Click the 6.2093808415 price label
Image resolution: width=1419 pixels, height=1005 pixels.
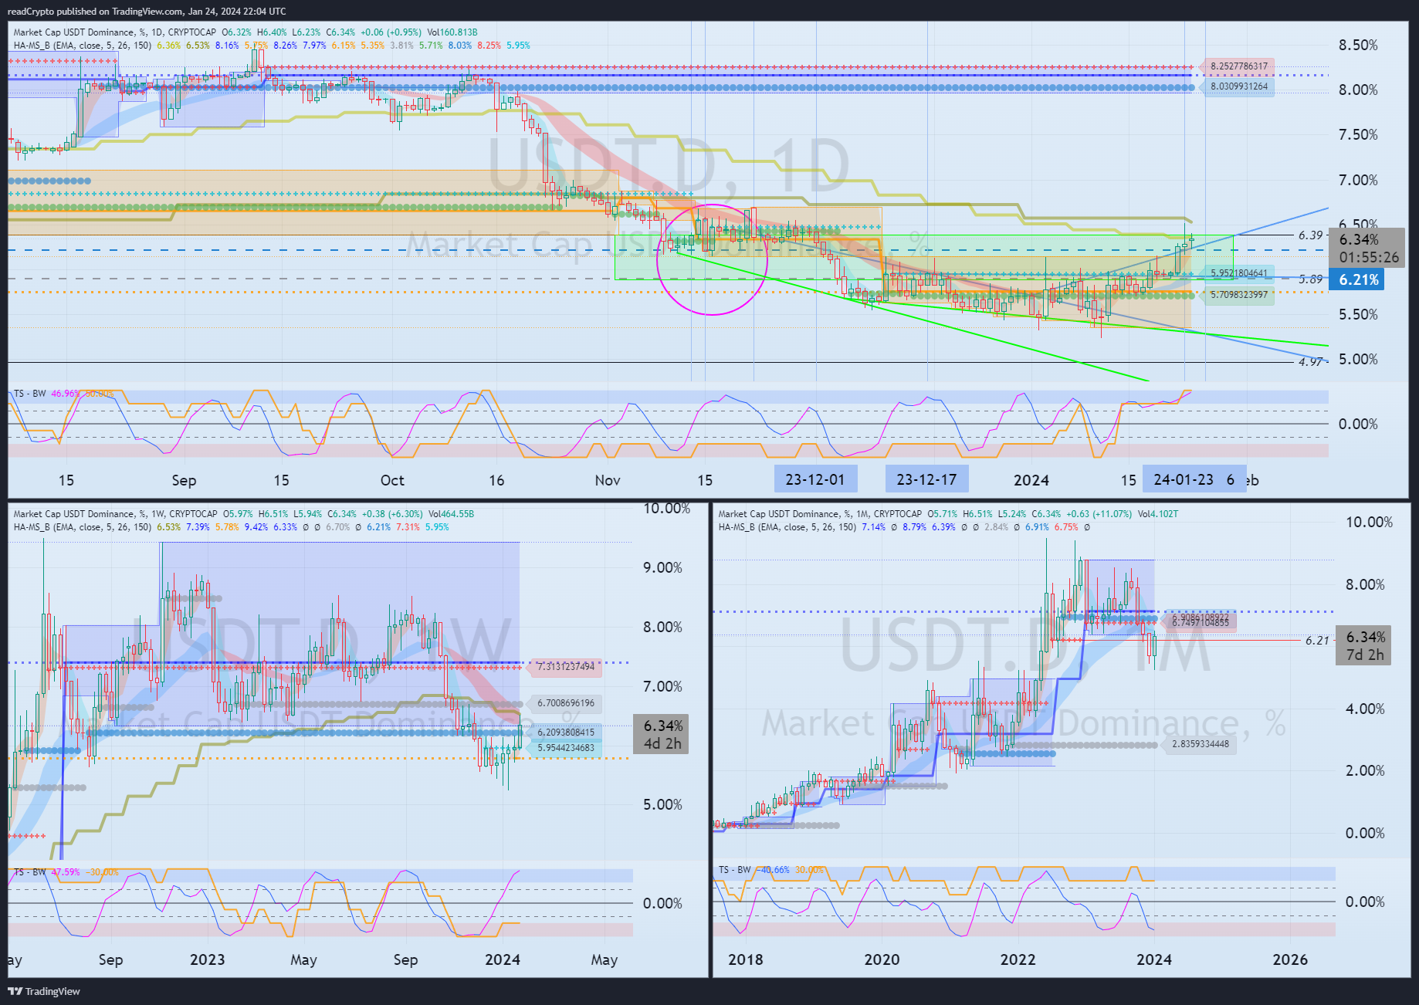click(x=565, y=733)
